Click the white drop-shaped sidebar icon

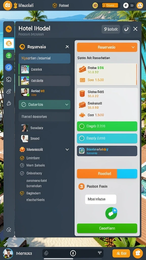coord(9,103)
